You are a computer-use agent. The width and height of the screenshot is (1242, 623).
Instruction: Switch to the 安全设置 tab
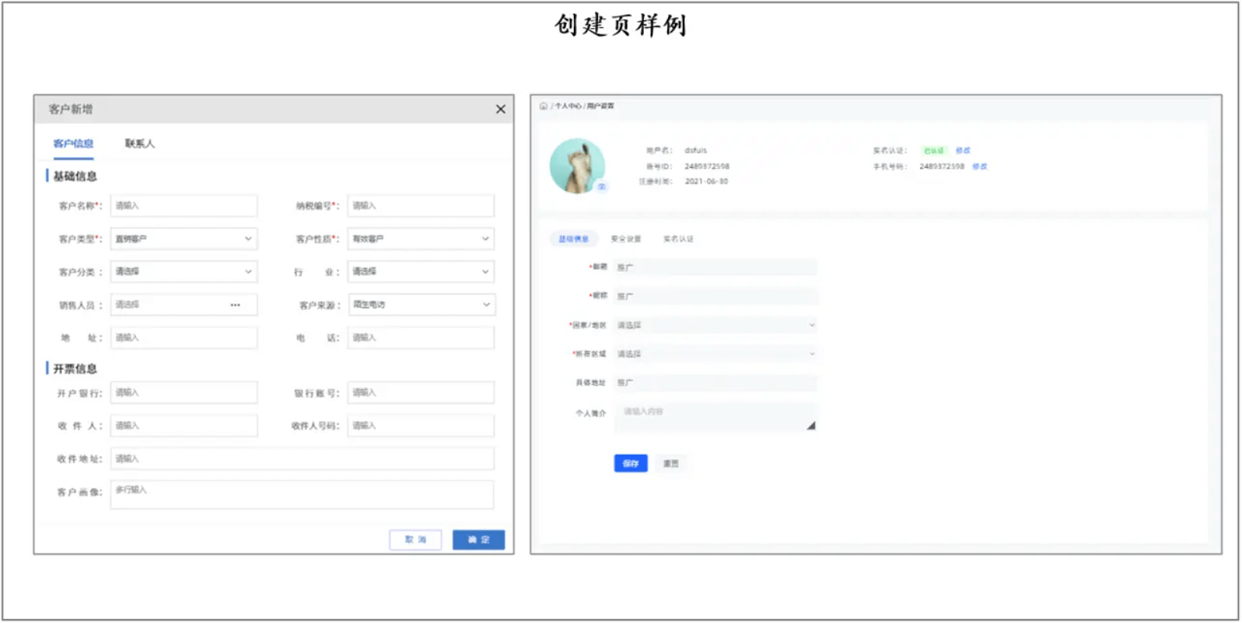point(625,239)
